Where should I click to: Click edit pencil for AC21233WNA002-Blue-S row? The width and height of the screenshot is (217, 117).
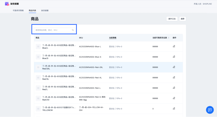click(174, 57)
